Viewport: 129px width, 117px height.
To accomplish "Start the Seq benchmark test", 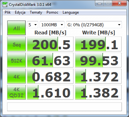I will 16,44.
